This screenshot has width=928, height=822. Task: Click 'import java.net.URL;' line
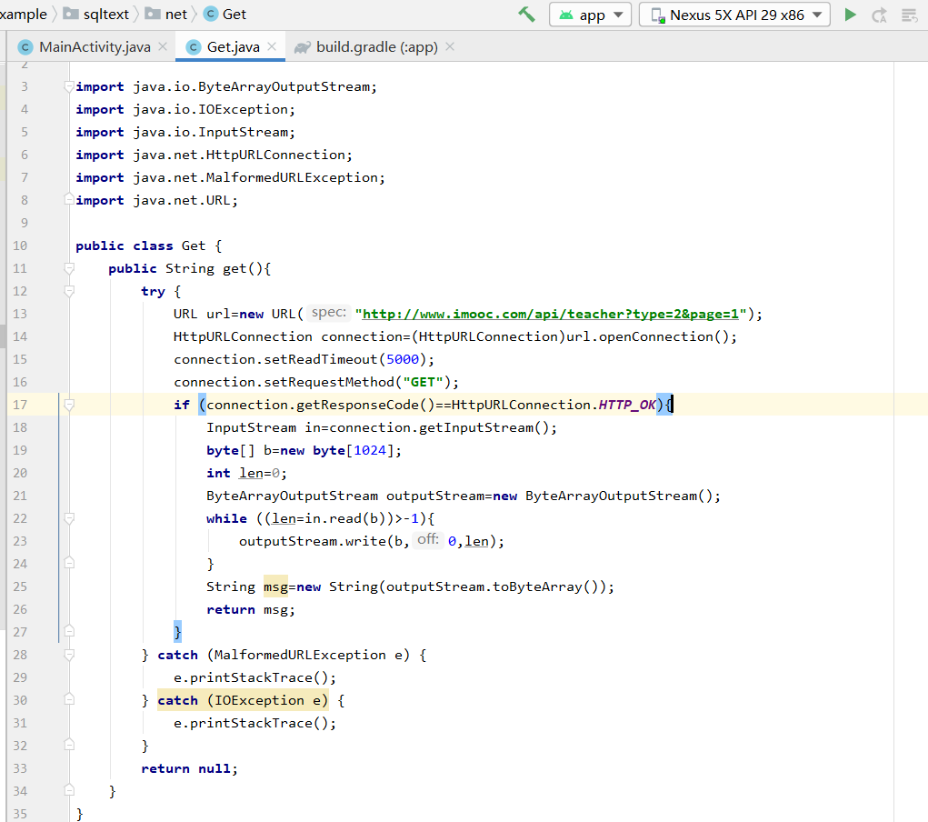157,200
